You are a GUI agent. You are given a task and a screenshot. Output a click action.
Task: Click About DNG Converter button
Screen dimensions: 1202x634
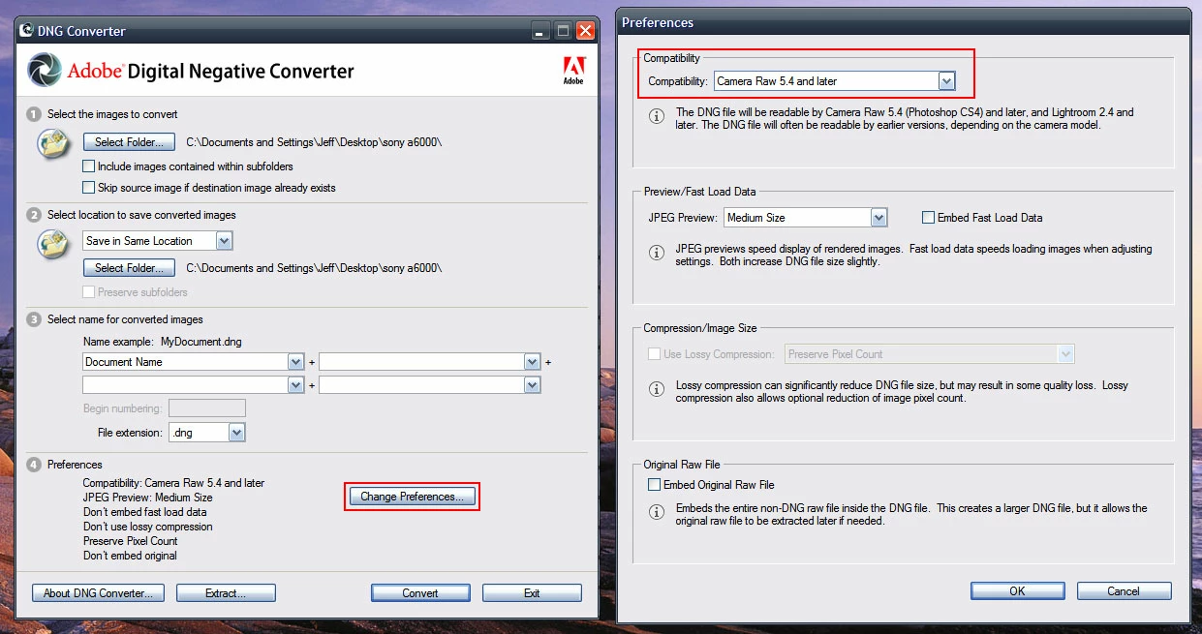(98, 593)
